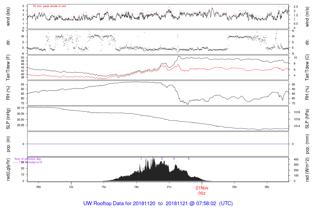
Task: Click the '03z' time axis label
Action: pyautogui.click(x=235, y=187)
